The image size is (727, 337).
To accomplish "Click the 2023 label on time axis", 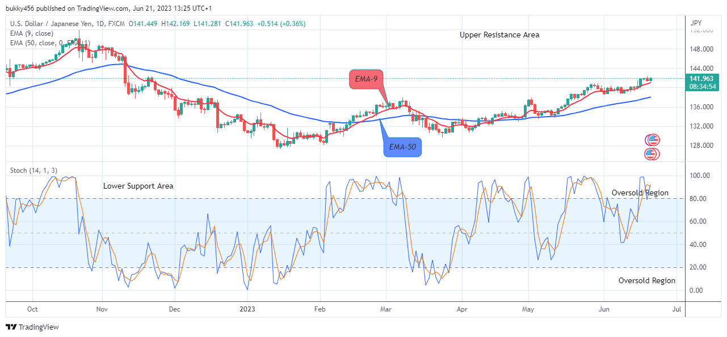I will [247, 310].
